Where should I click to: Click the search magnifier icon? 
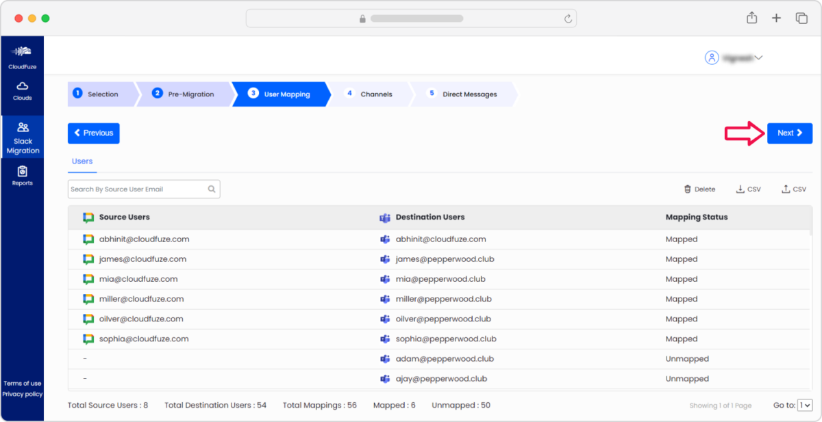click(x=212, y=189)
